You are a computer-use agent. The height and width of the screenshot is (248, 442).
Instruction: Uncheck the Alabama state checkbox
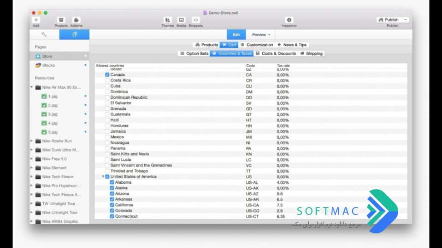[x=112, y=182]
